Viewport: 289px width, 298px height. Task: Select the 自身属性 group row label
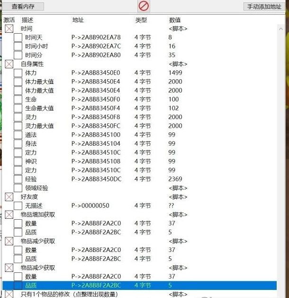(x=32, y=64)
